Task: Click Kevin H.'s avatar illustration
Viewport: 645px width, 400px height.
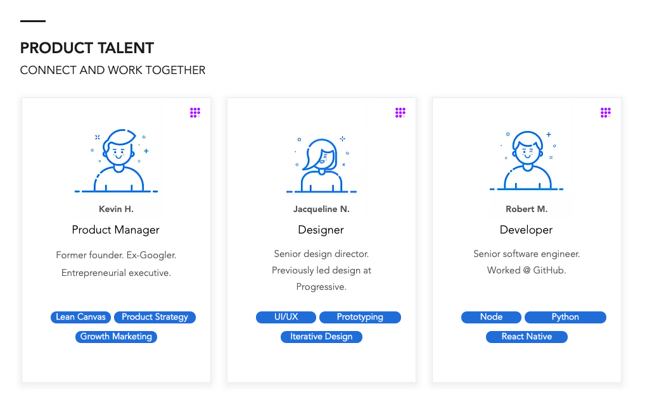Action: click(x=116, y=161)
